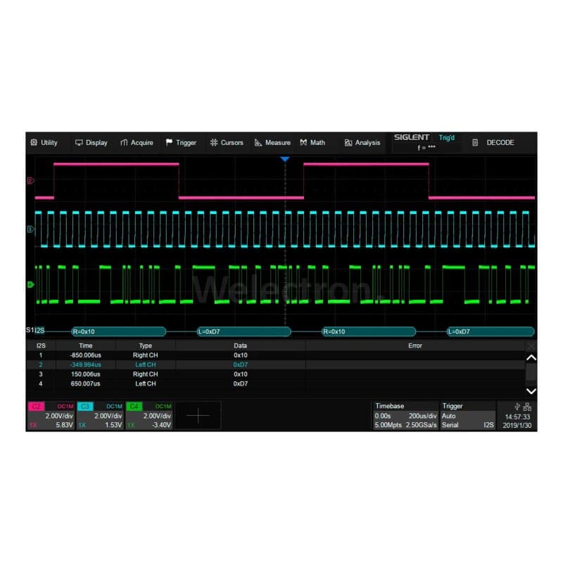Viewport: 563px width, 563px height.
Task: Move decode list down with arrow
Action: pyautogui.click(x=531, y=391)
